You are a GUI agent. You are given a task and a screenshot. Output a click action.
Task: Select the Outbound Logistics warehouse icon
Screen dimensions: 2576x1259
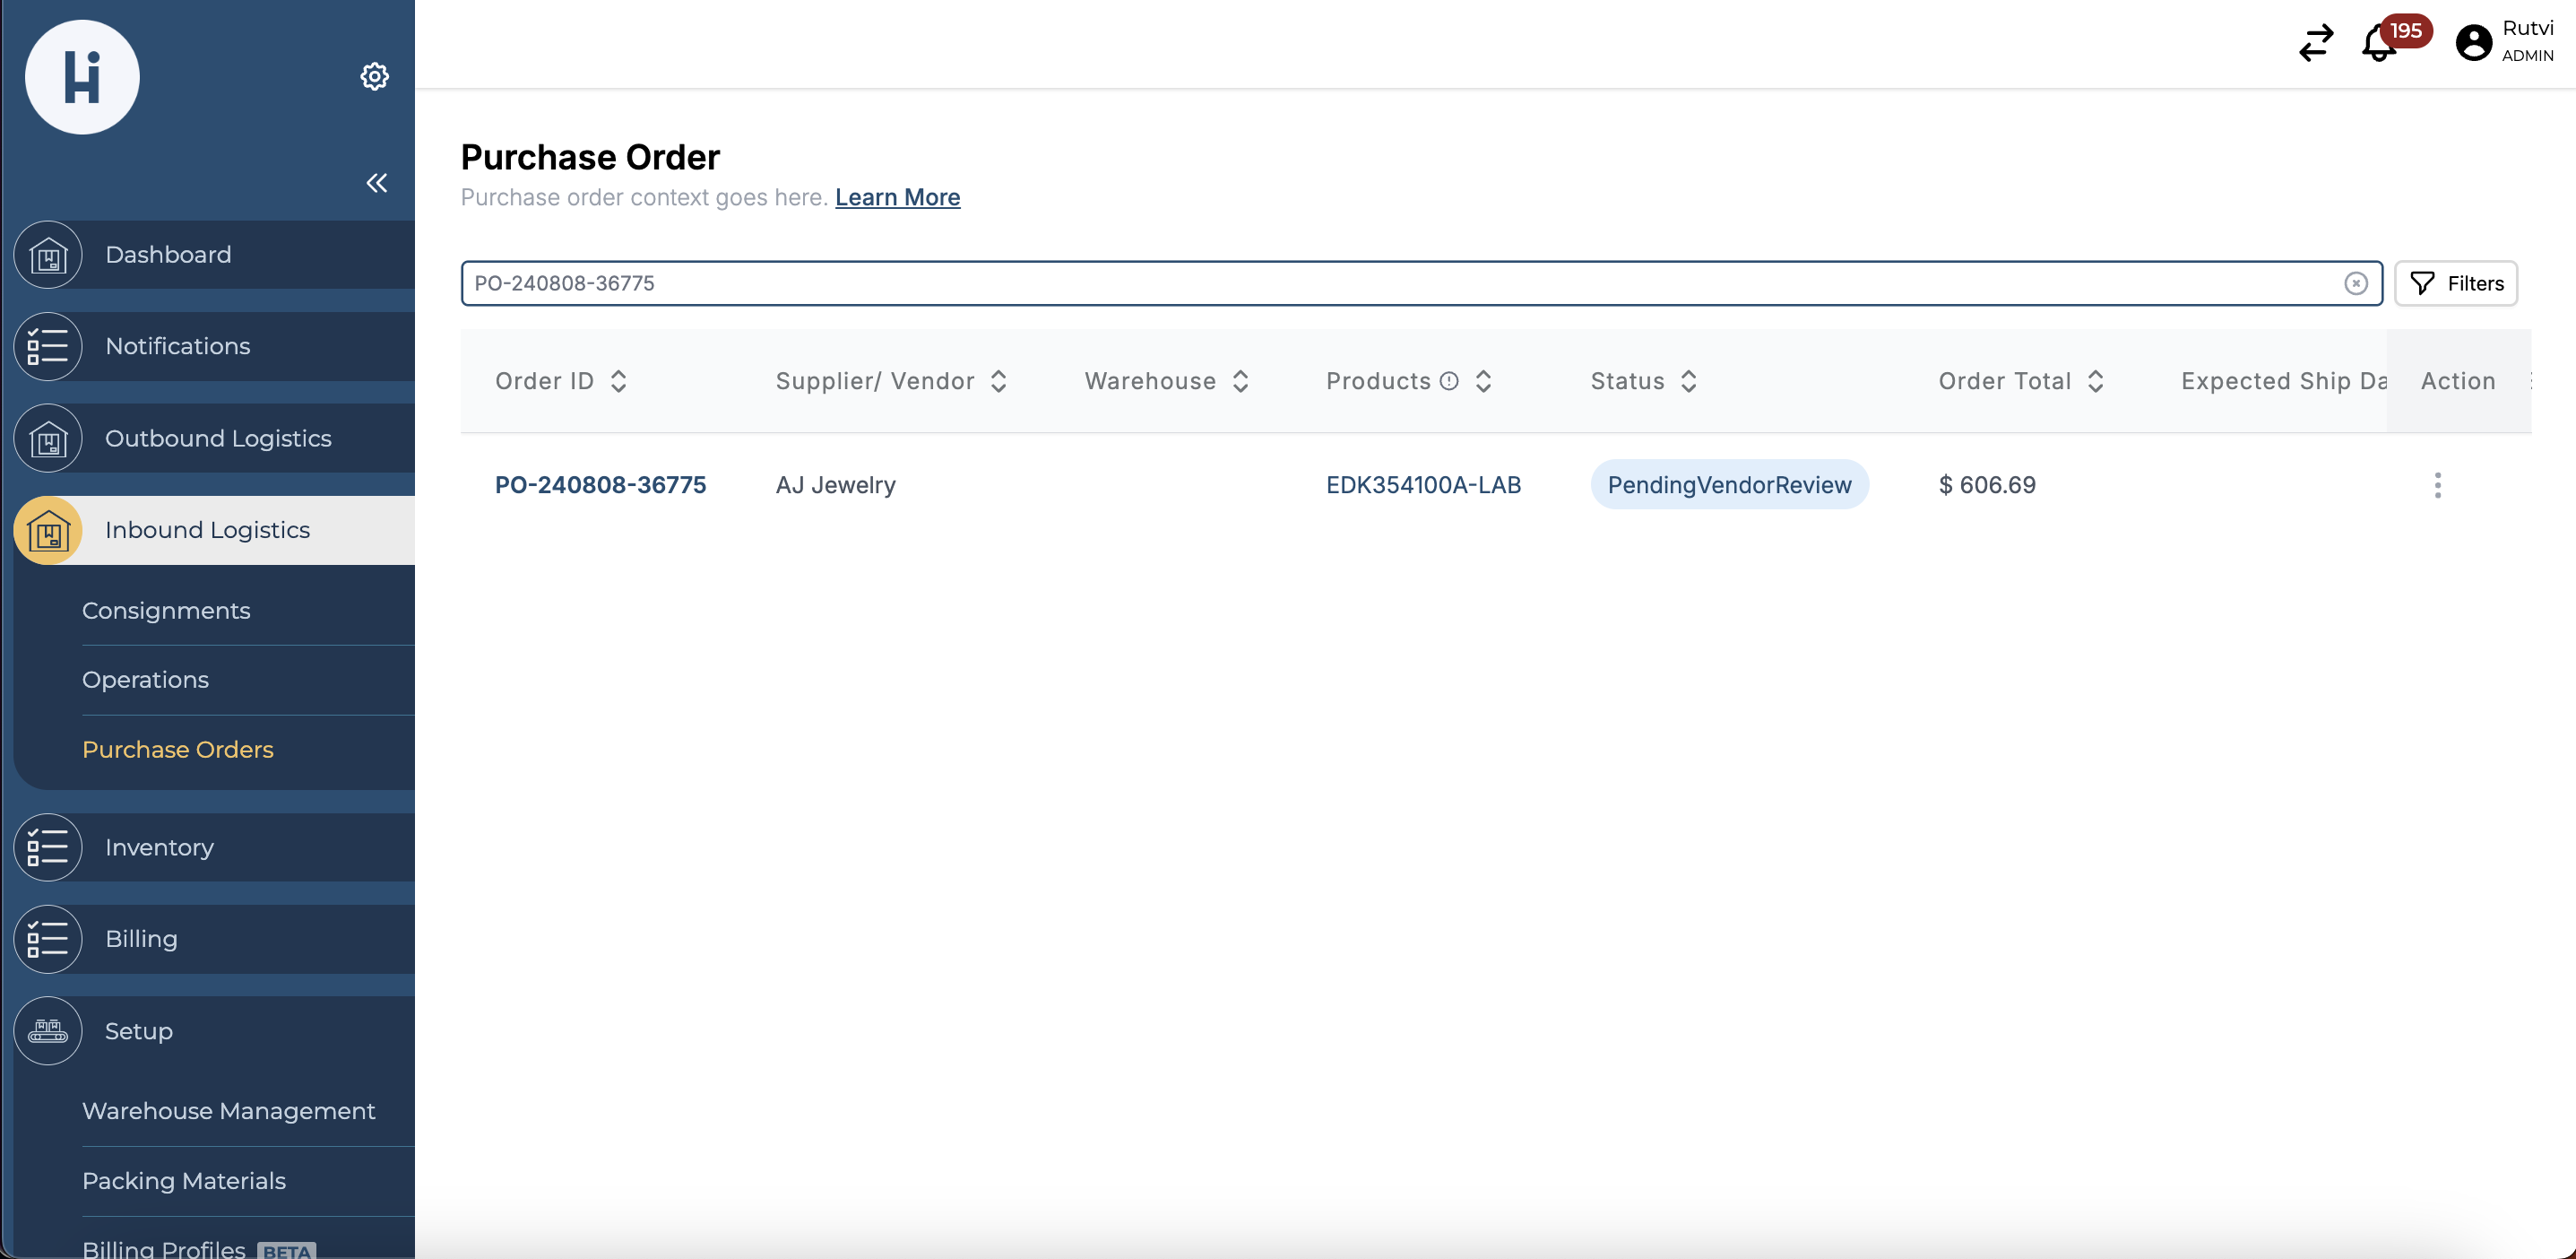[x=47, y=438]
